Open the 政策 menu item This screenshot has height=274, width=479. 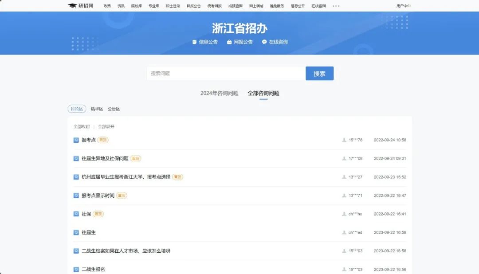(107, 6)
